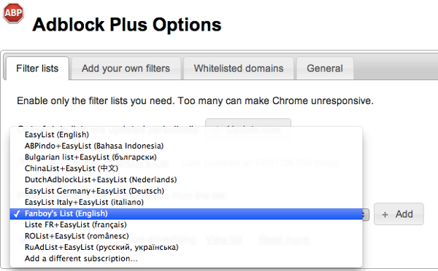Open the Add your own filters tab
Screen dimensions: 438x271
pos(126,68)
